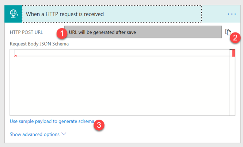Image resolution: width=243 pixels, height=147 pixels.
Task: Copy the HTTP POST URL with the copy icon
Action: coord(228,32)
